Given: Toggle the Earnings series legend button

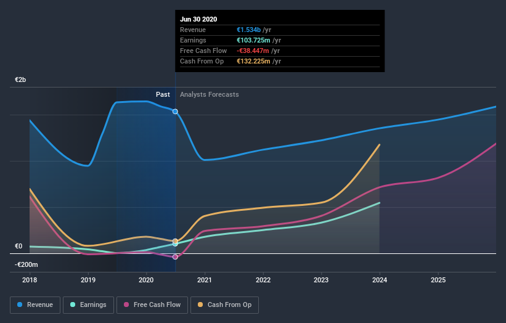Looking at the screenshot, I should point(88,305).
